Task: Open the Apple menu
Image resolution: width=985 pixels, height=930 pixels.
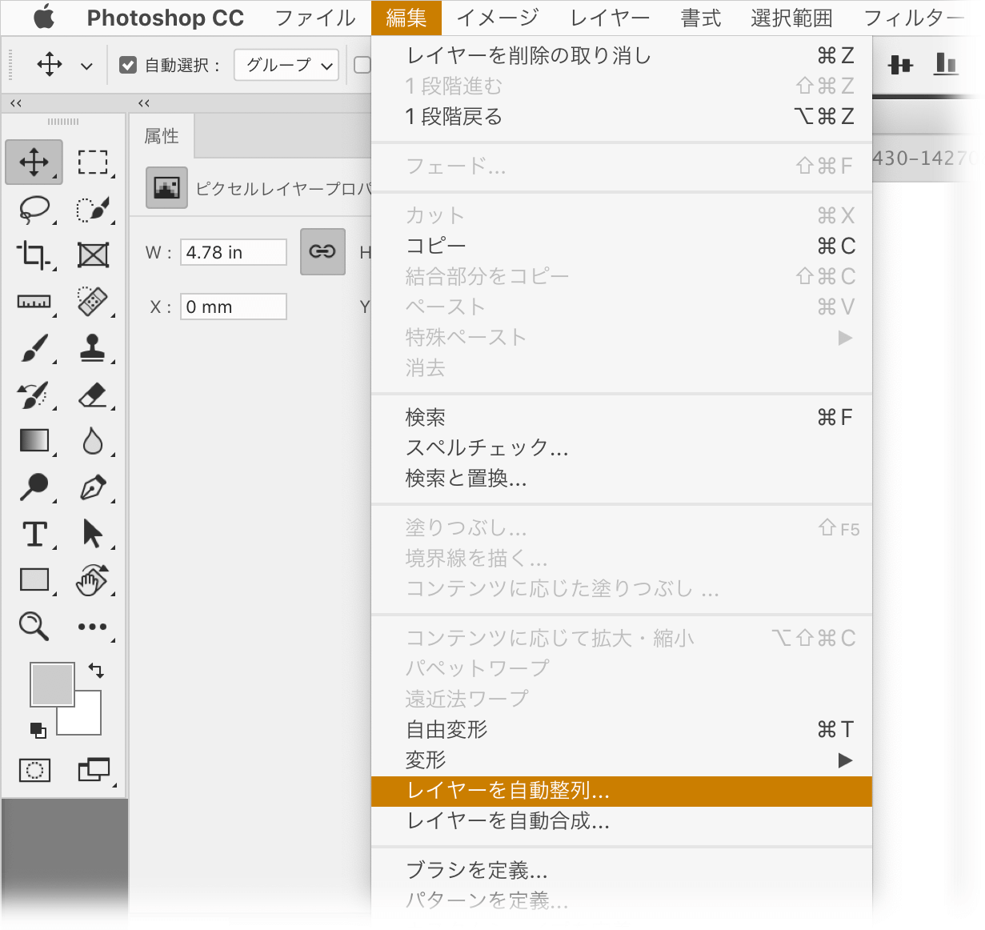Action: click(44, 16)
